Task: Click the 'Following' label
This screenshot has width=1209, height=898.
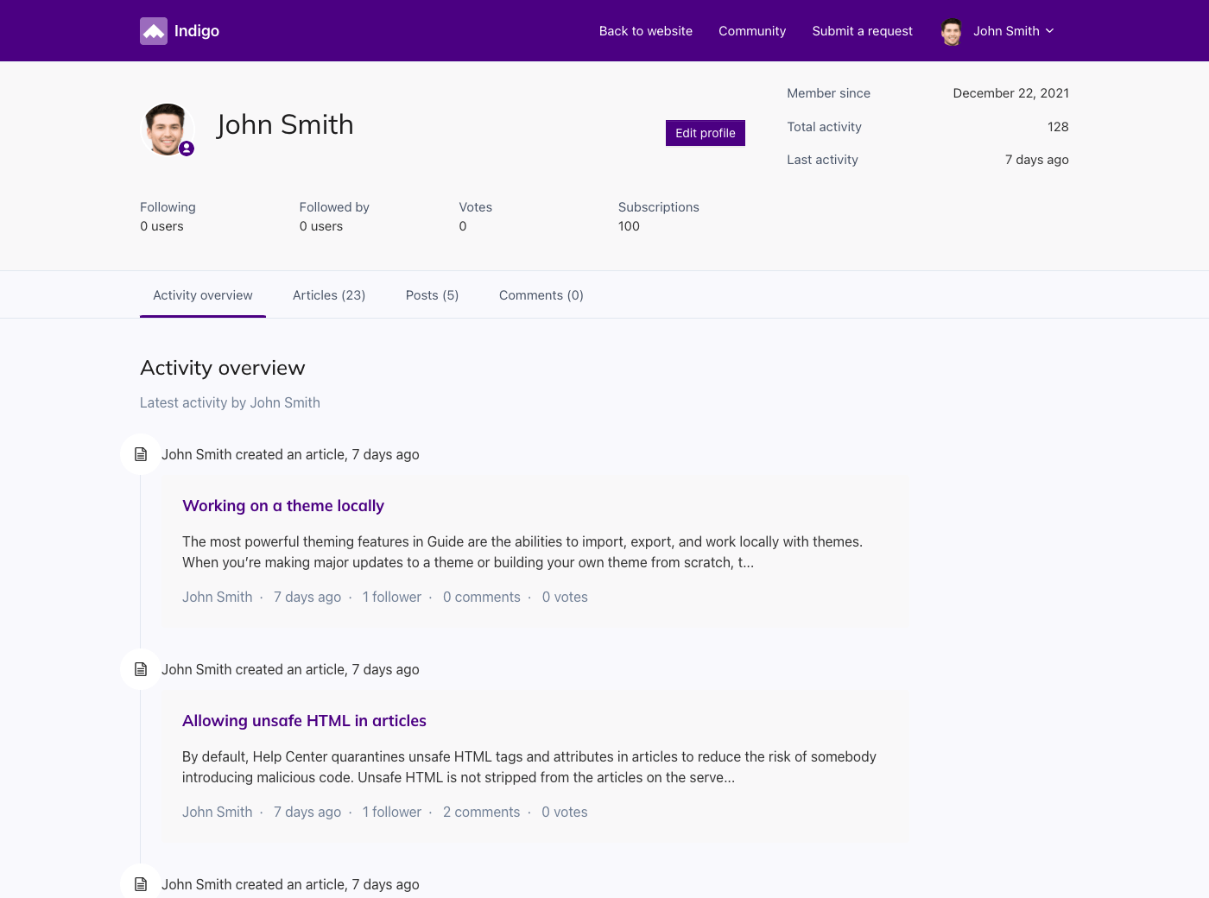Action: coord(168,207)
